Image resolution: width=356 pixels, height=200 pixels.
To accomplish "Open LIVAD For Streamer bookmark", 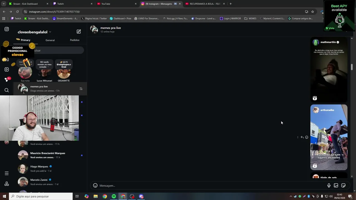I will tap(147, 19).
